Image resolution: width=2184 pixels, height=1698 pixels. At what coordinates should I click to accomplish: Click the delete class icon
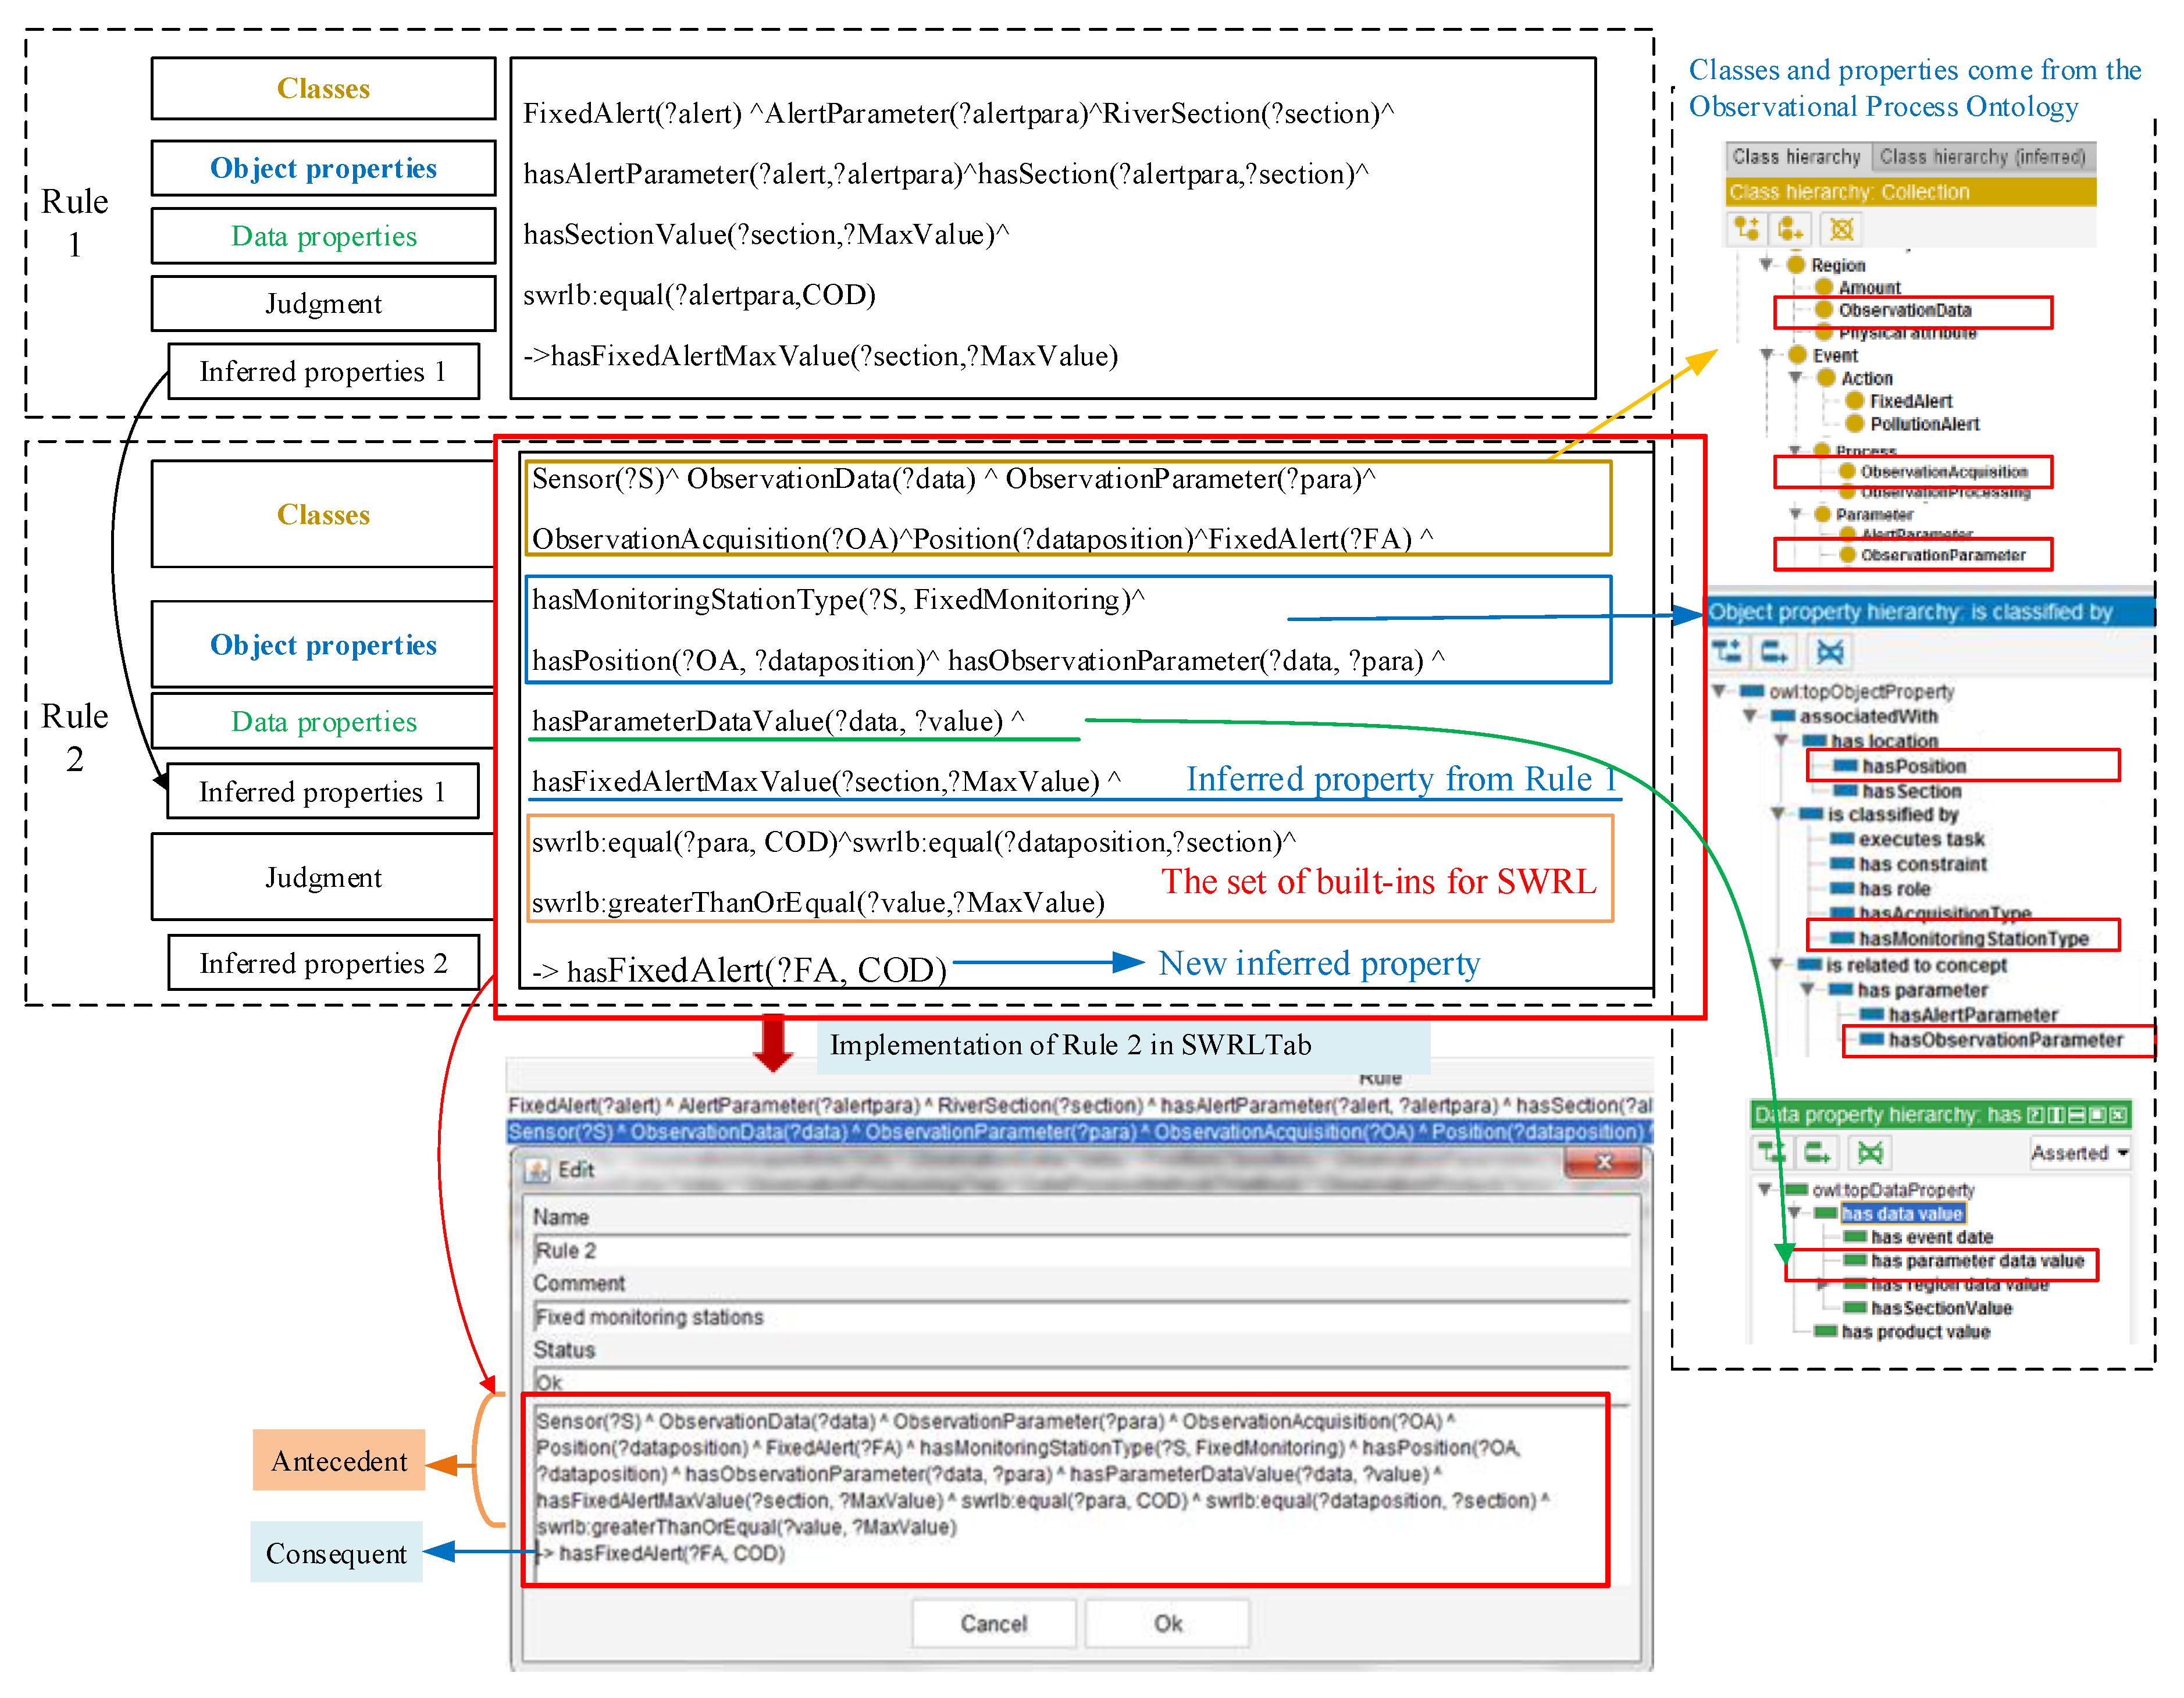point(1841,229)
